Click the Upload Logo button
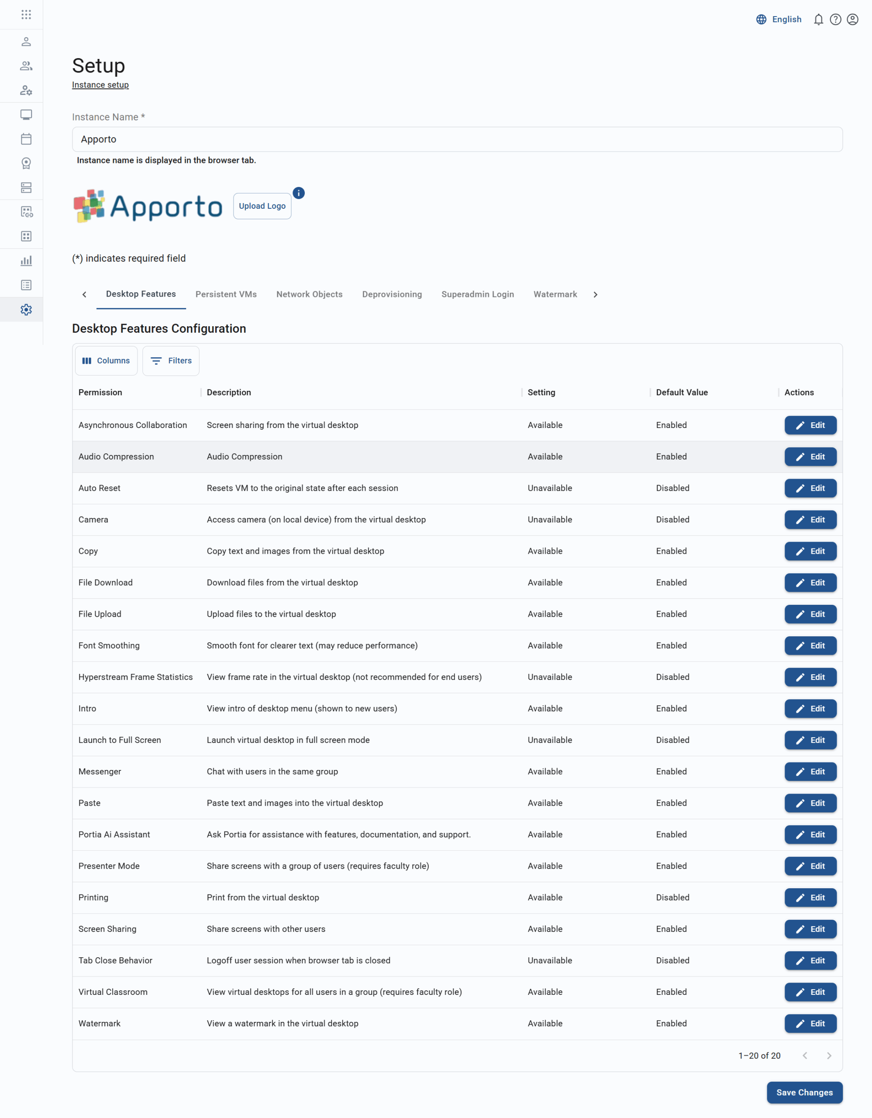 click(262, 206)
